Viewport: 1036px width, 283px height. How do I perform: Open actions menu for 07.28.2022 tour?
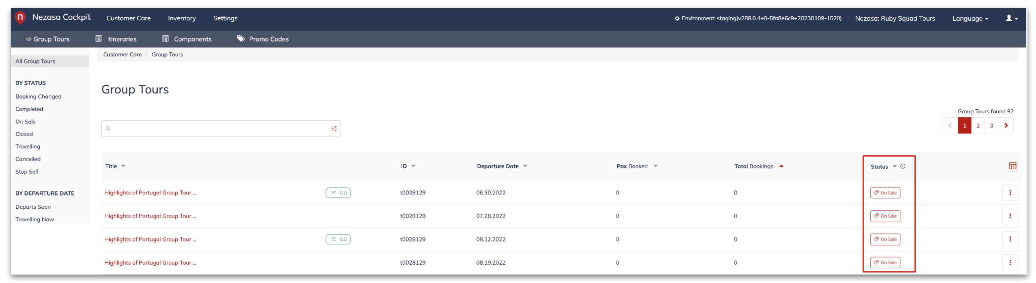click(1010, 216)
